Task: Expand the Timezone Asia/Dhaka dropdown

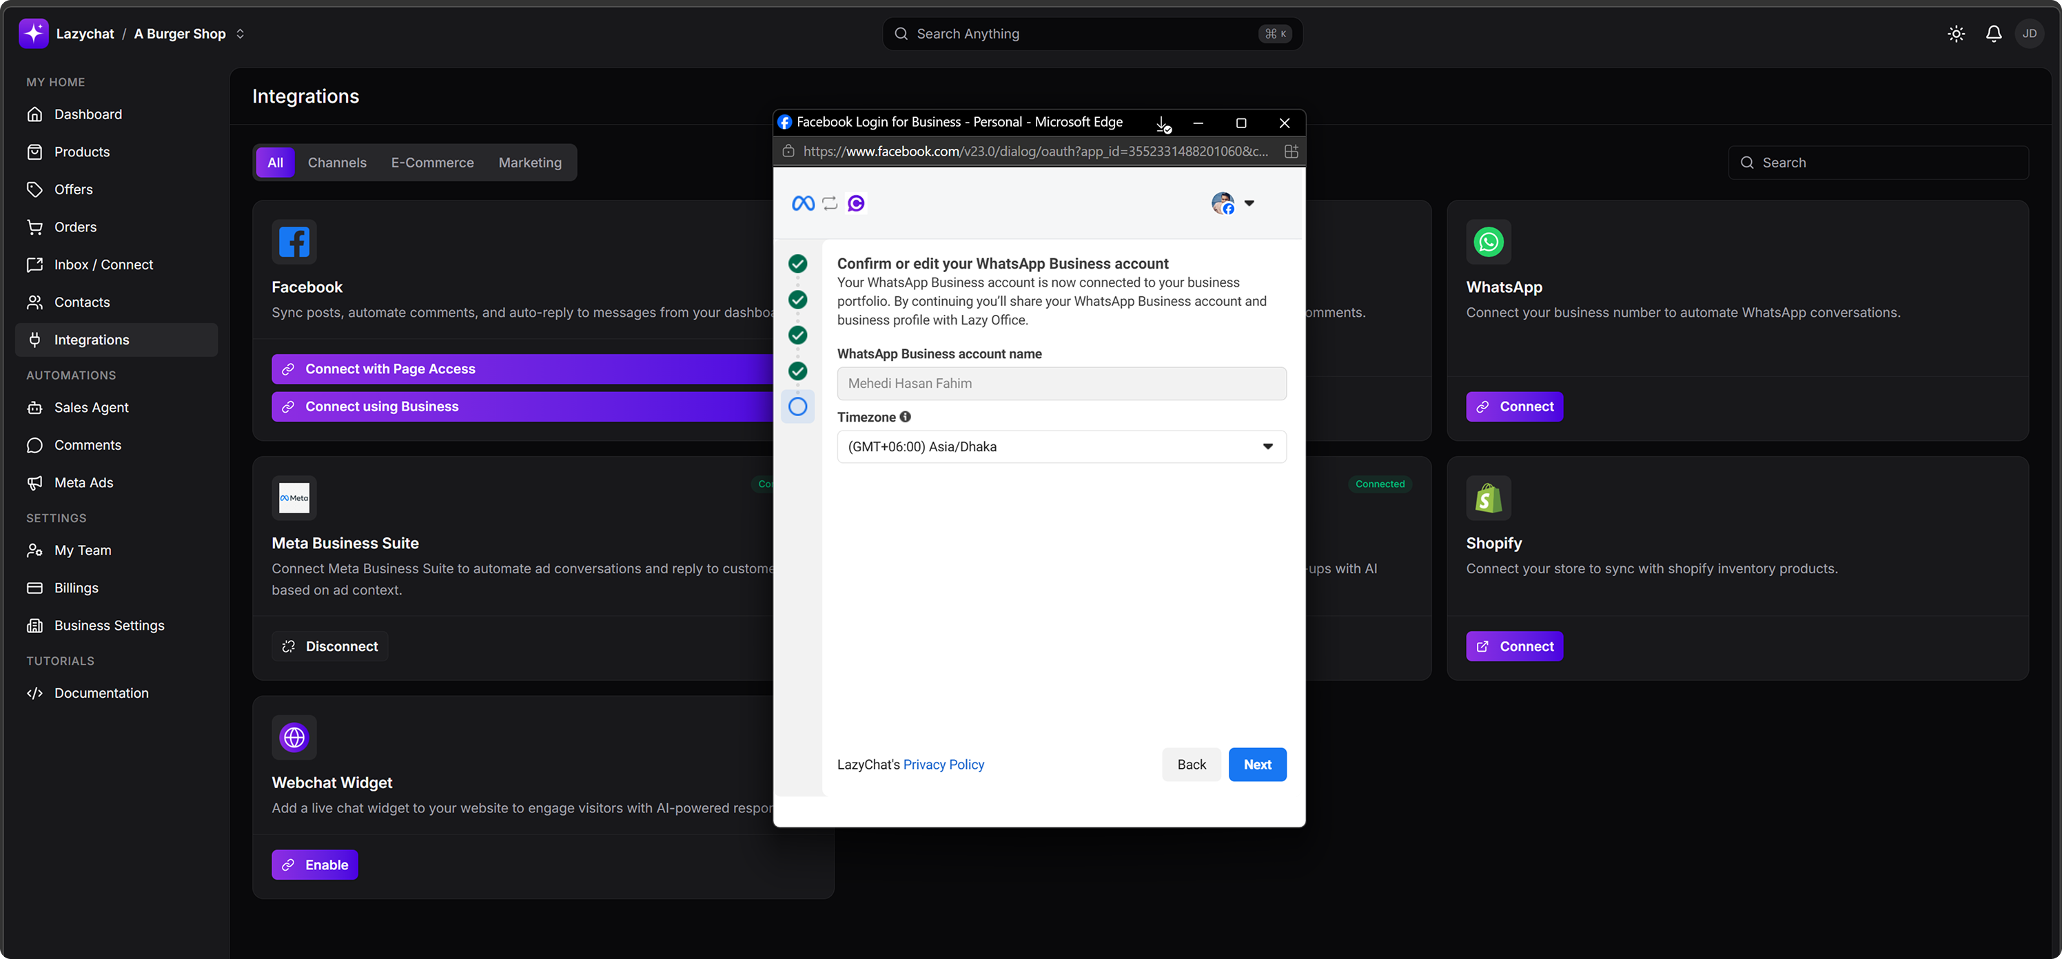Action: click(x=1061, y=446)
